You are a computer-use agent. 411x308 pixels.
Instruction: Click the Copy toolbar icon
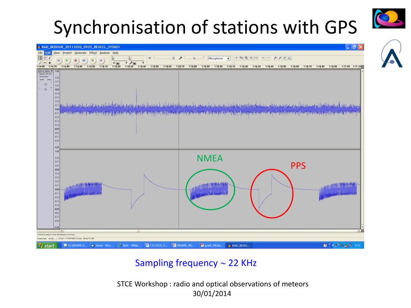tap(241, 58)
